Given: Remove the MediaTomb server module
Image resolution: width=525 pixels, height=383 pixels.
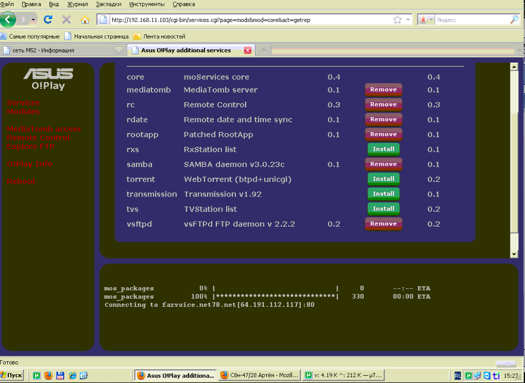Looking at the screenshot, I should (x=383, y=90).
